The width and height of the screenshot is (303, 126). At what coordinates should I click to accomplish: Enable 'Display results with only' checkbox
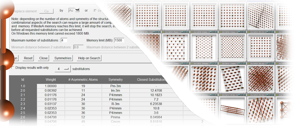coord(13,68)
